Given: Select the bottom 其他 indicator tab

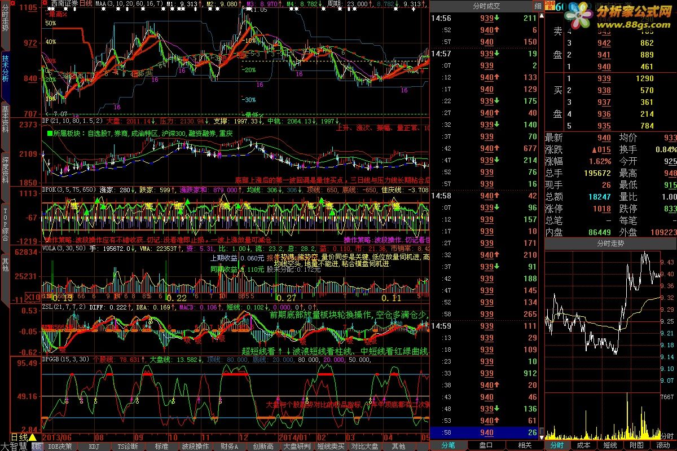Looking at the screenshot, I should [x=398, y=446].
